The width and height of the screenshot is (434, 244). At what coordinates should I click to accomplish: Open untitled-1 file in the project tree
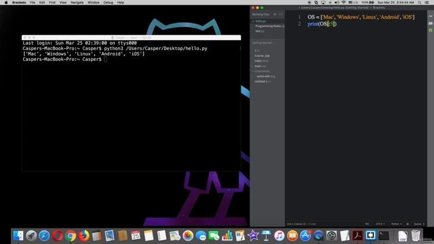point(262,81)
